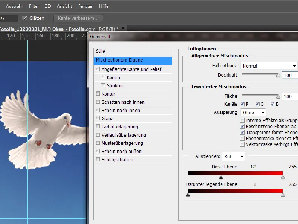
Task: Enable Schlagschatten effect
Action: (98, 159)
